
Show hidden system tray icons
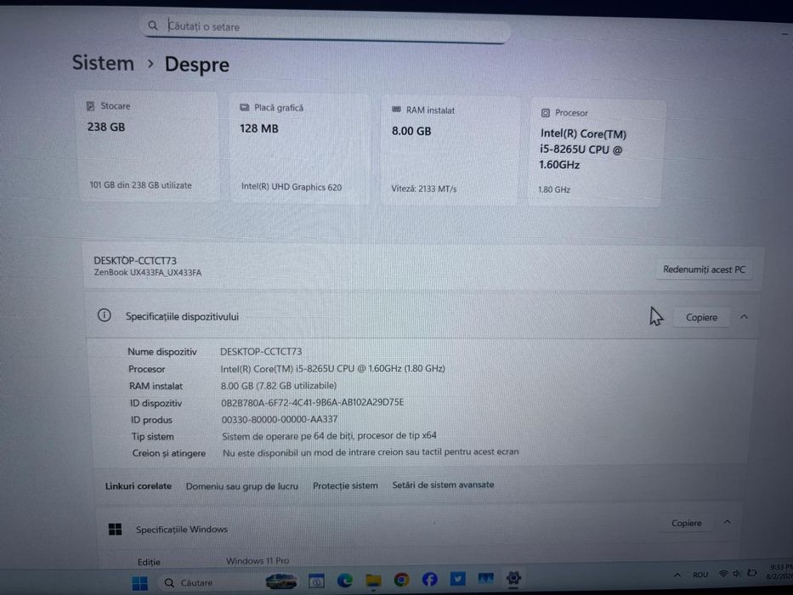tap(677, 575)
